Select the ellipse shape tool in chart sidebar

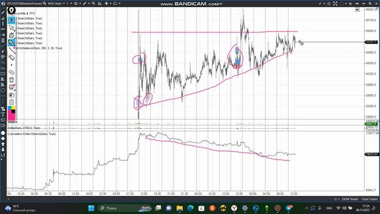coord(3,90)
